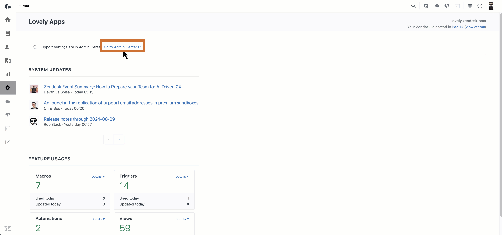Viewport: 502px width, 235px height.
Task: Open the Home icon in sidebar
Action: (x=8, y=20)
